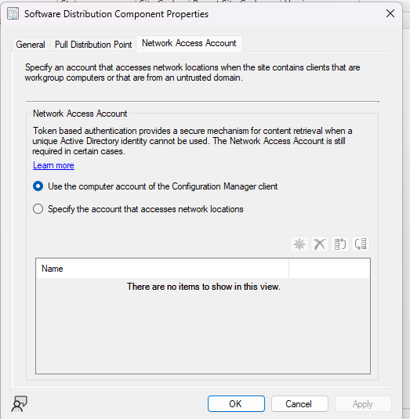The height and width of the screenshot is (419, 410).
Task: Click the feedback person icon at the bottom left
Action: (x=19, y=403)
